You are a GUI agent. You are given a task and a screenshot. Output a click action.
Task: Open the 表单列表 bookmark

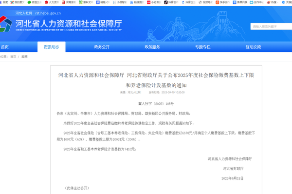240,2
